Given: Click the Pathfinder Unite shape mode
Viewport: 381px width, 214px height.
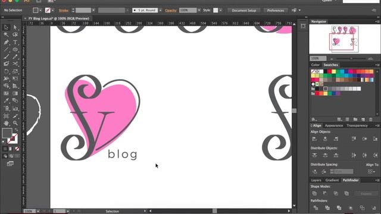Looking at the screenshot, I should (314, 193).
